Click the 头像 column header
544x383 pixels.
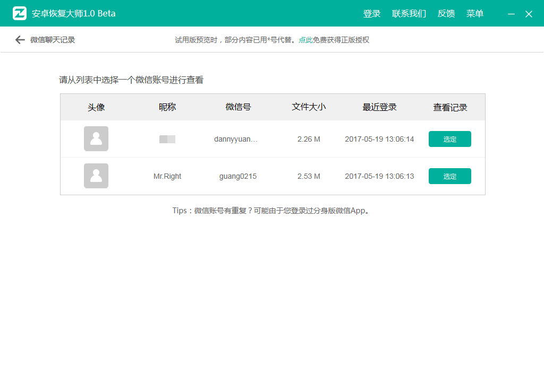[x=96, y=107]
